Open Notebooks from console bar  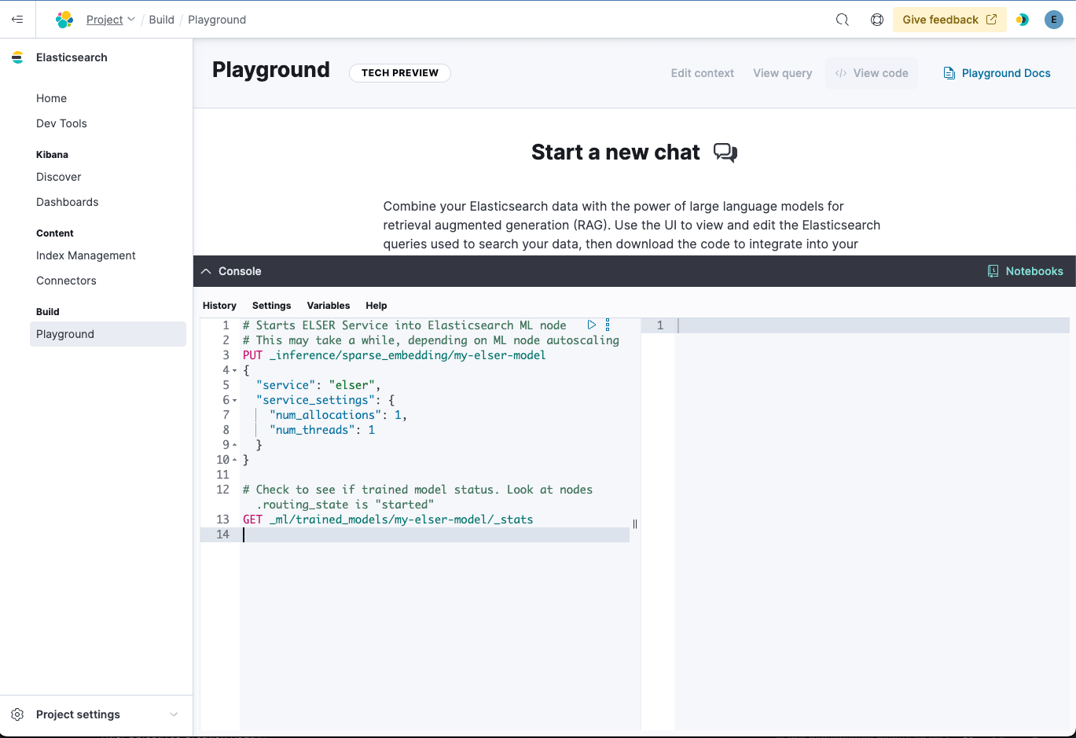(1025, 271)
